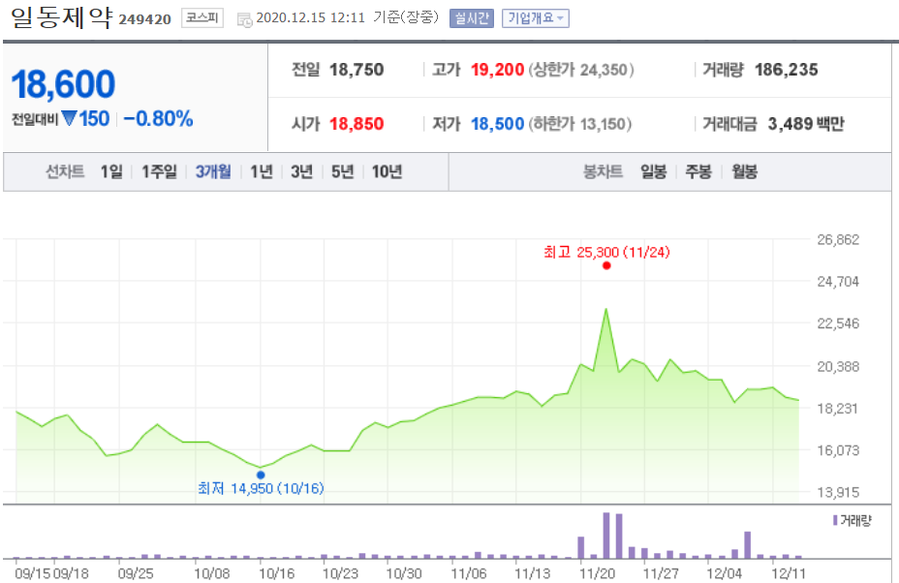Show the 일봉 daily candle chart
Screen dimensions: 899x583
[654, 171]
